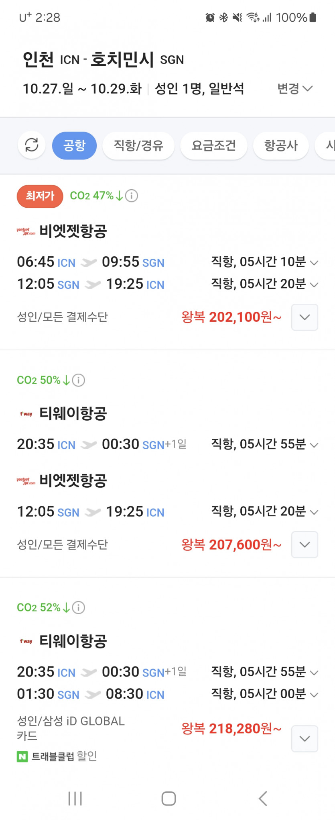Open Android recent apps icon
335x820 pixels.
tap(75, 798)
